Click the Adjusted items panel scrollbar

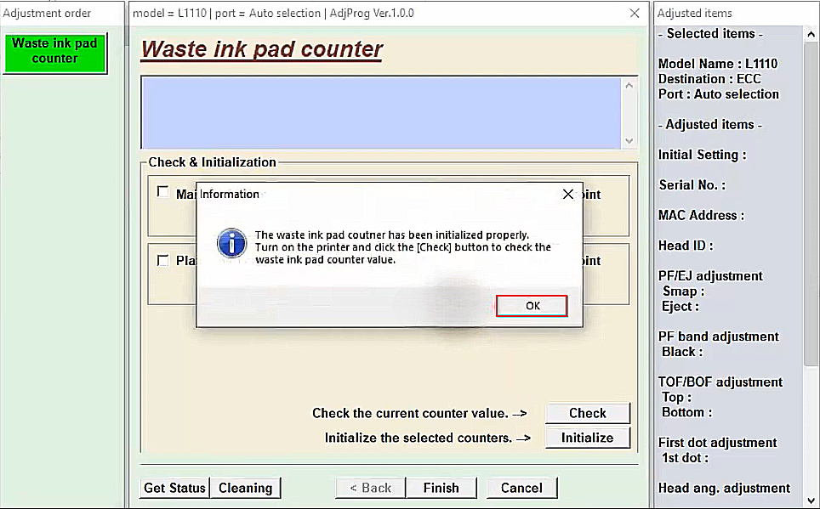pos(811,255)
